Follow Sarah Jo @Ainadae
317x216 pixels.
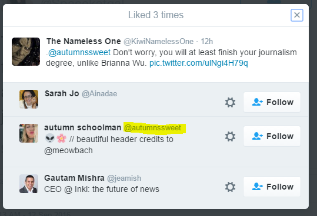point(272,102)
